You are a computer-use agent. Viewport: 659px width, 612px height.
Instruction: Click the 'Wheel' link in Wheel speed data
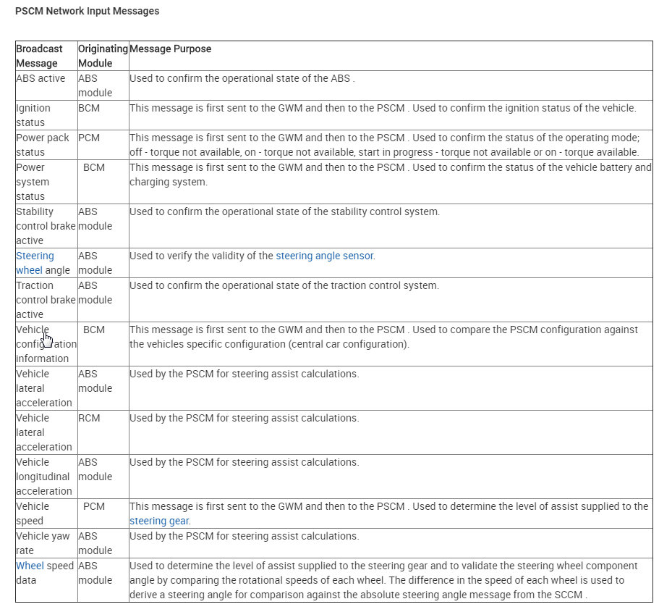pos(30,566)
